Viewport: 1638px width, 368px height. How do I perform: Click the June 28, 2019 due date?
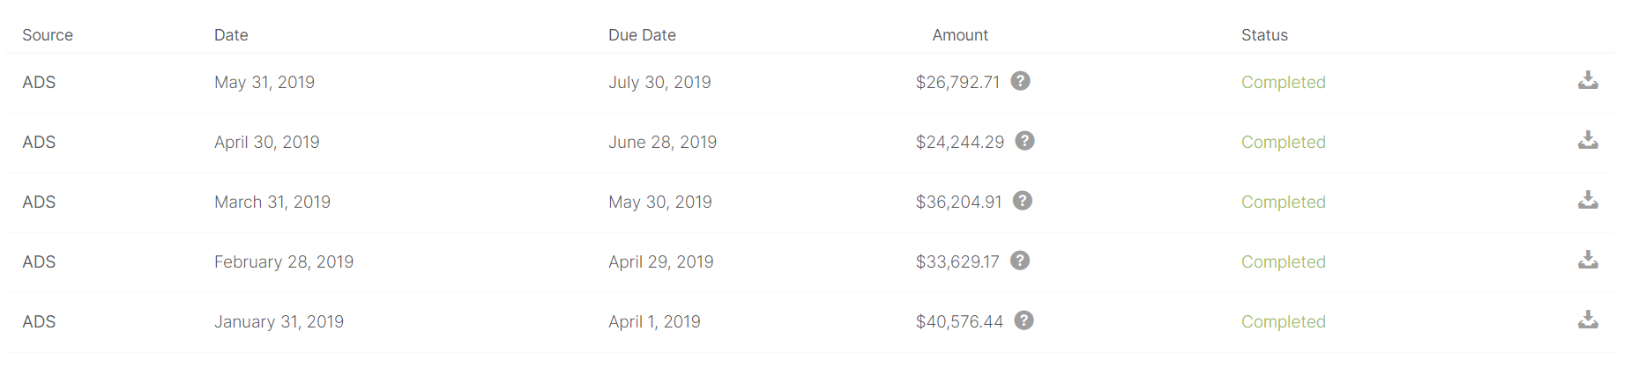662,143
